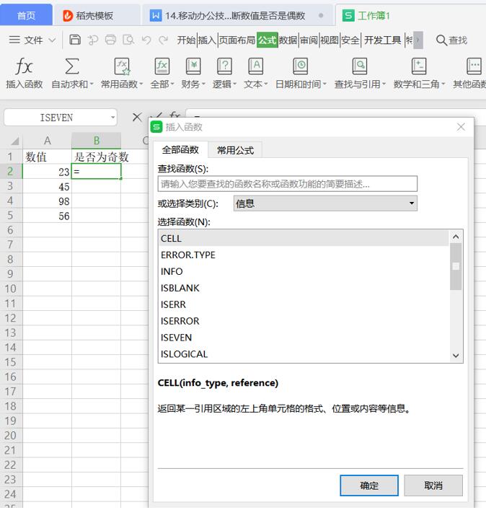Viewport: 486px width, 510px height.
Task: Open the 财务 financial functions icon
Action: (193, 66)
